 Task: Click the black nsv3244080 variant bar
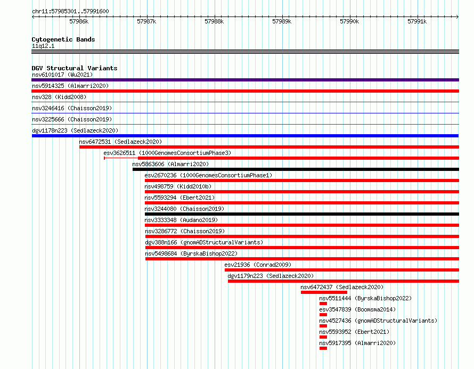[x=302, y=214]
